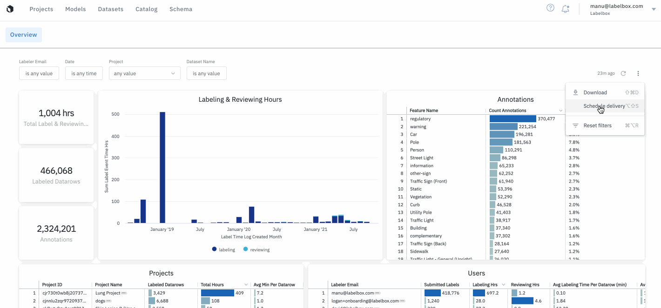
Task: Click the Labelbox logo icon
Action: pyautogui.click(x=10, y=9)
